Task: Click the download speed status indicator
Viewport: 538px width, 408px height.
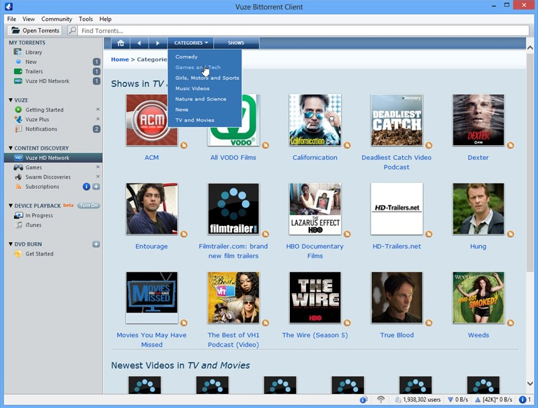Action: click(458, 400)
